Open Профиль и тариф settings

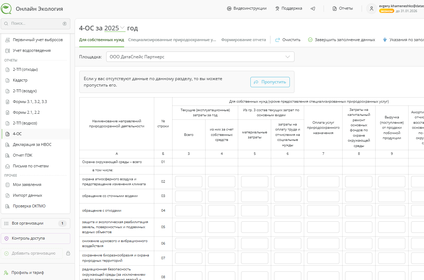pos(28,272)
